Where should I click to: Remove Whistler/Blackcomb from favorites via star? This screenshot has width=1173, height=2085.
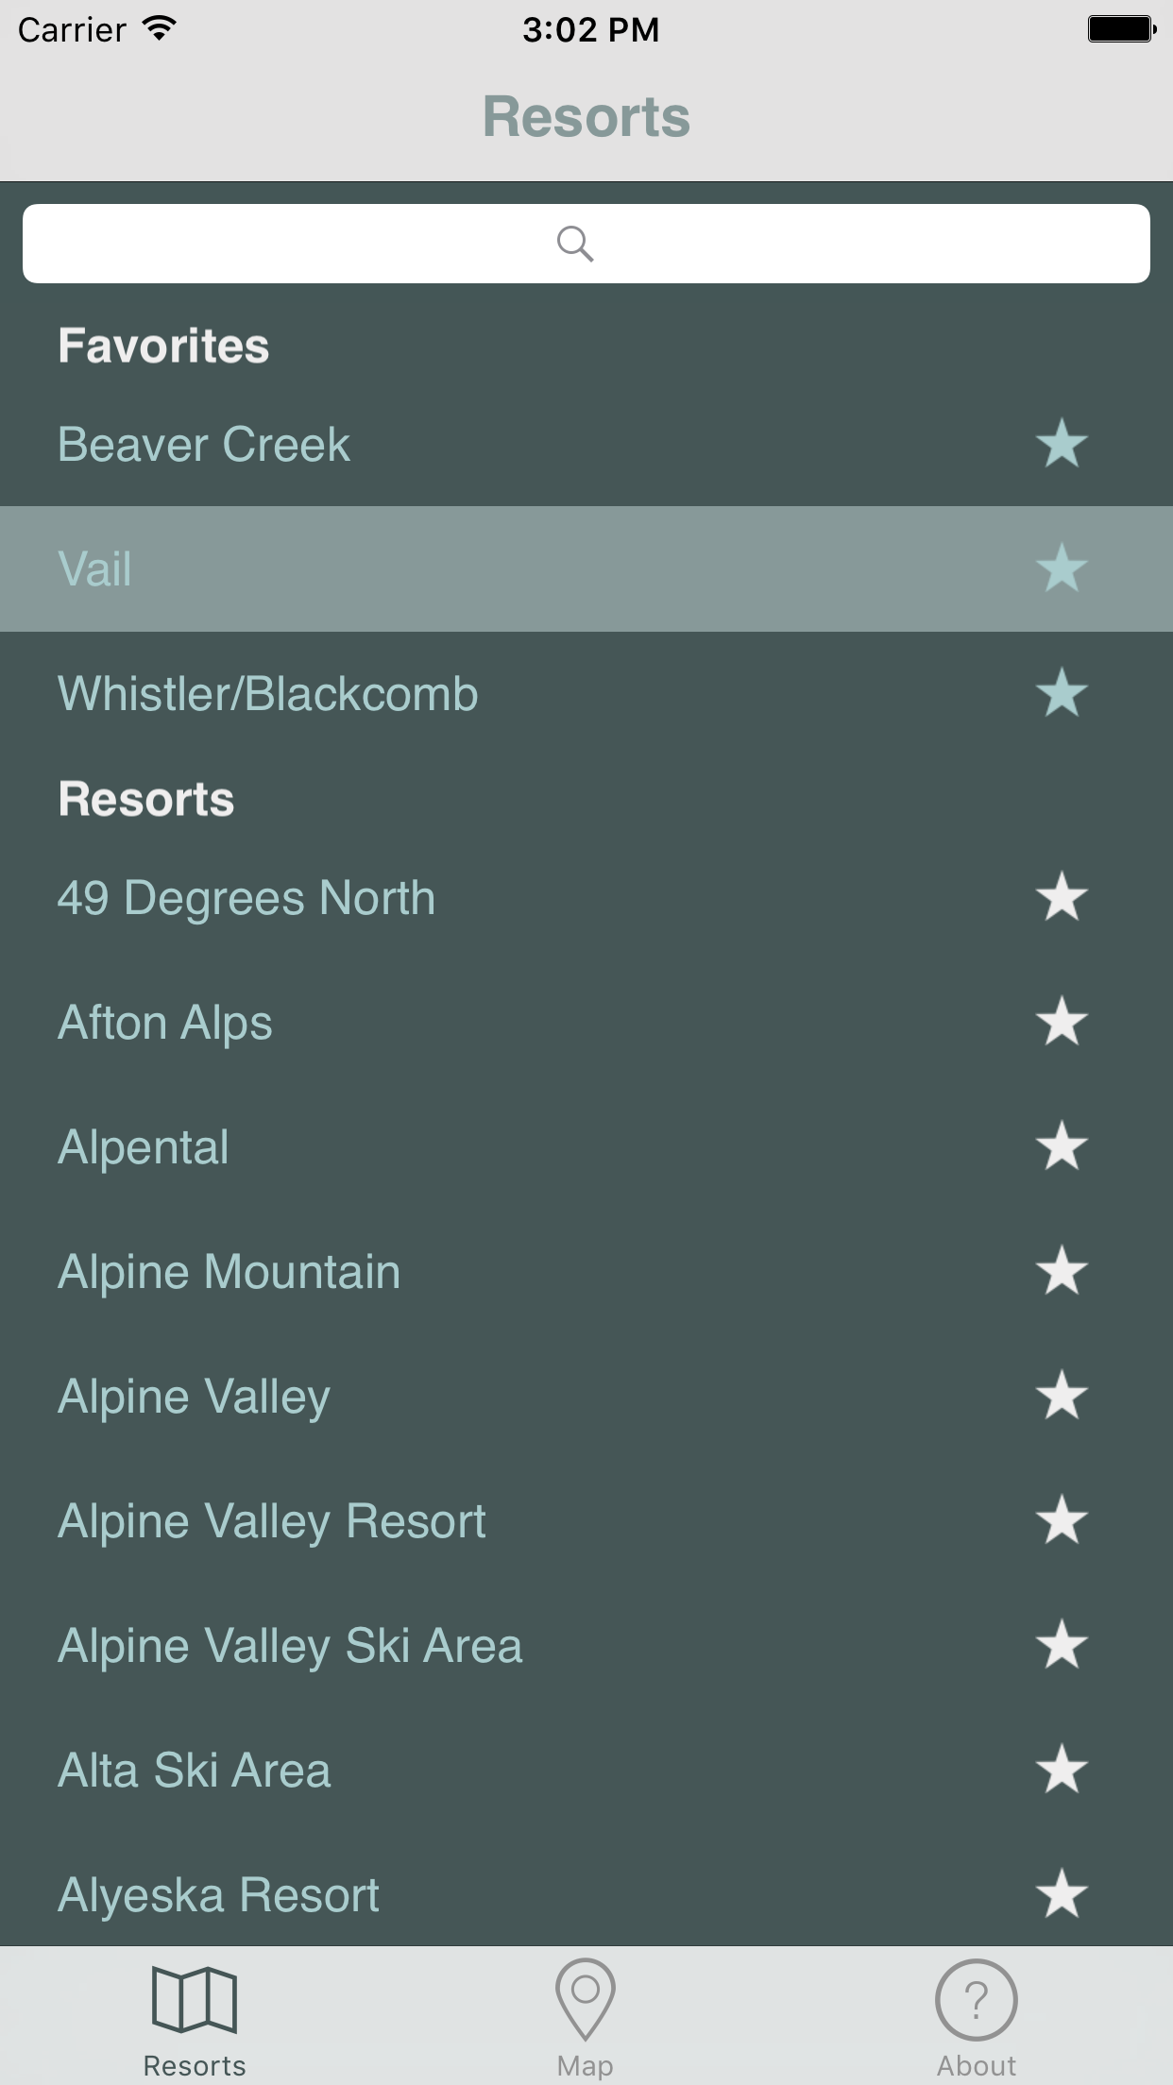[1062, 693]
